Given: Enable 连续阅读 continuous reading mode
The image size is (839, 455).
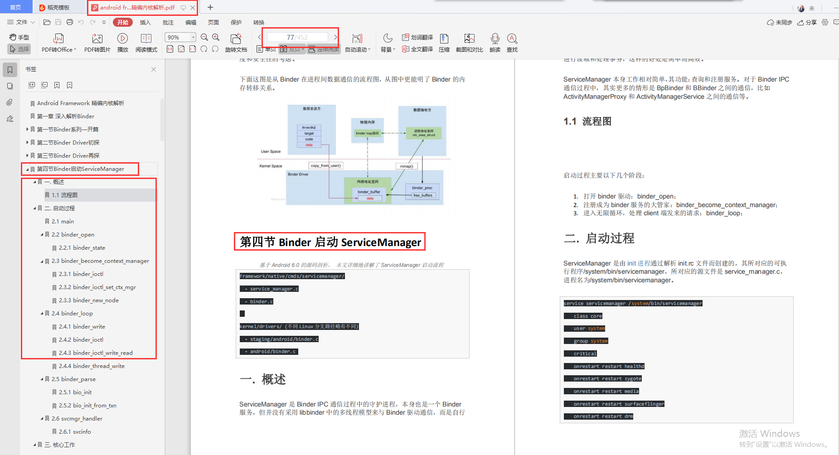Looking at the screenshot, I should coord(324,49).
